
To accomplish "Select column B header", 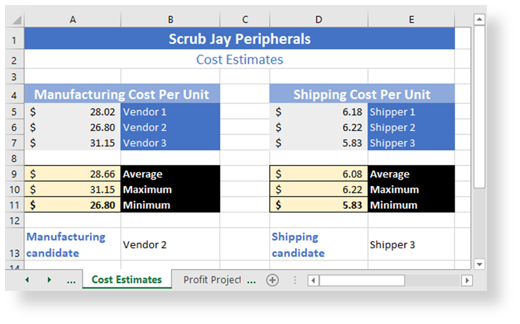I will coord(170,18).
